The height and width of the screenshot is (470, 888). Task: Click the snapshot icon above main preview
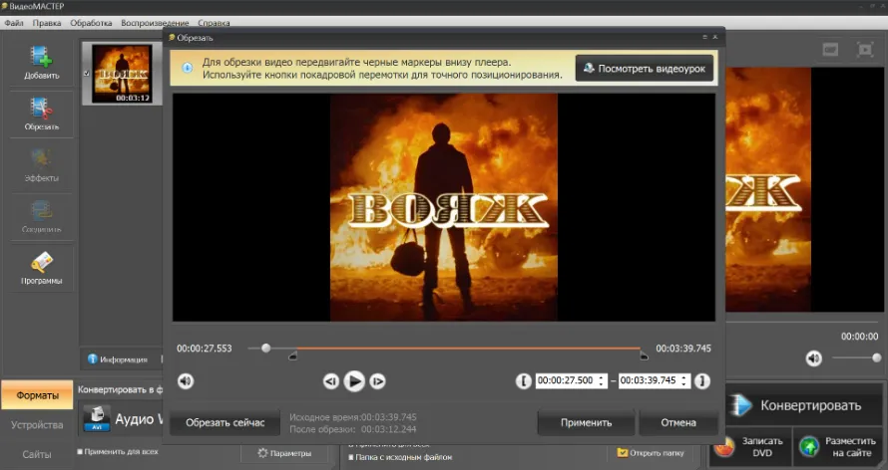tap(830, 50)
